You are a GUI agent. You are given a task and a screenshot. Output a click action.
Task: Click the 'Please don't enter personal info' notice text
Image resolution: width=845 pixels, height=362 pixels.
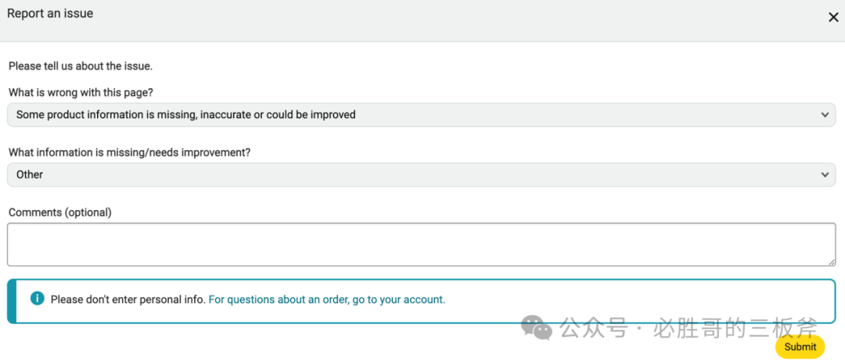128,299
